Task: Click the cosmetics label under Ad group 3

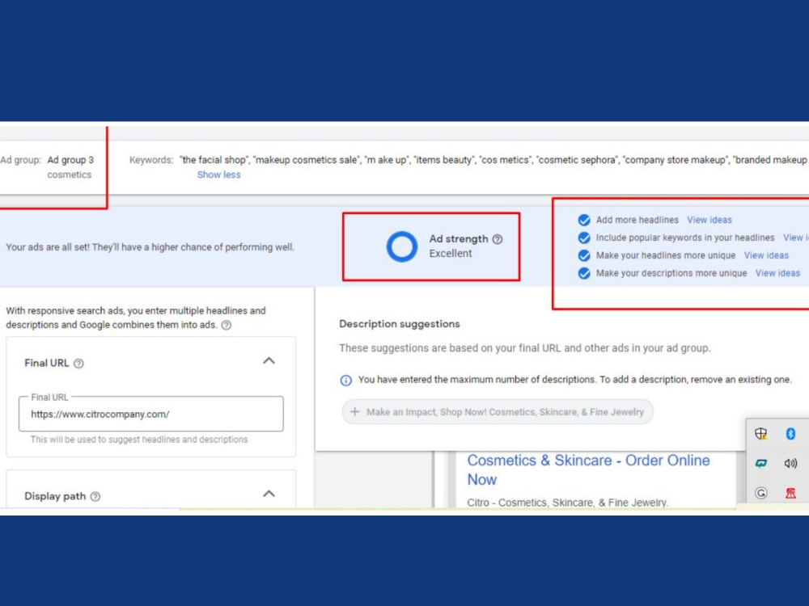Action: 69,175
